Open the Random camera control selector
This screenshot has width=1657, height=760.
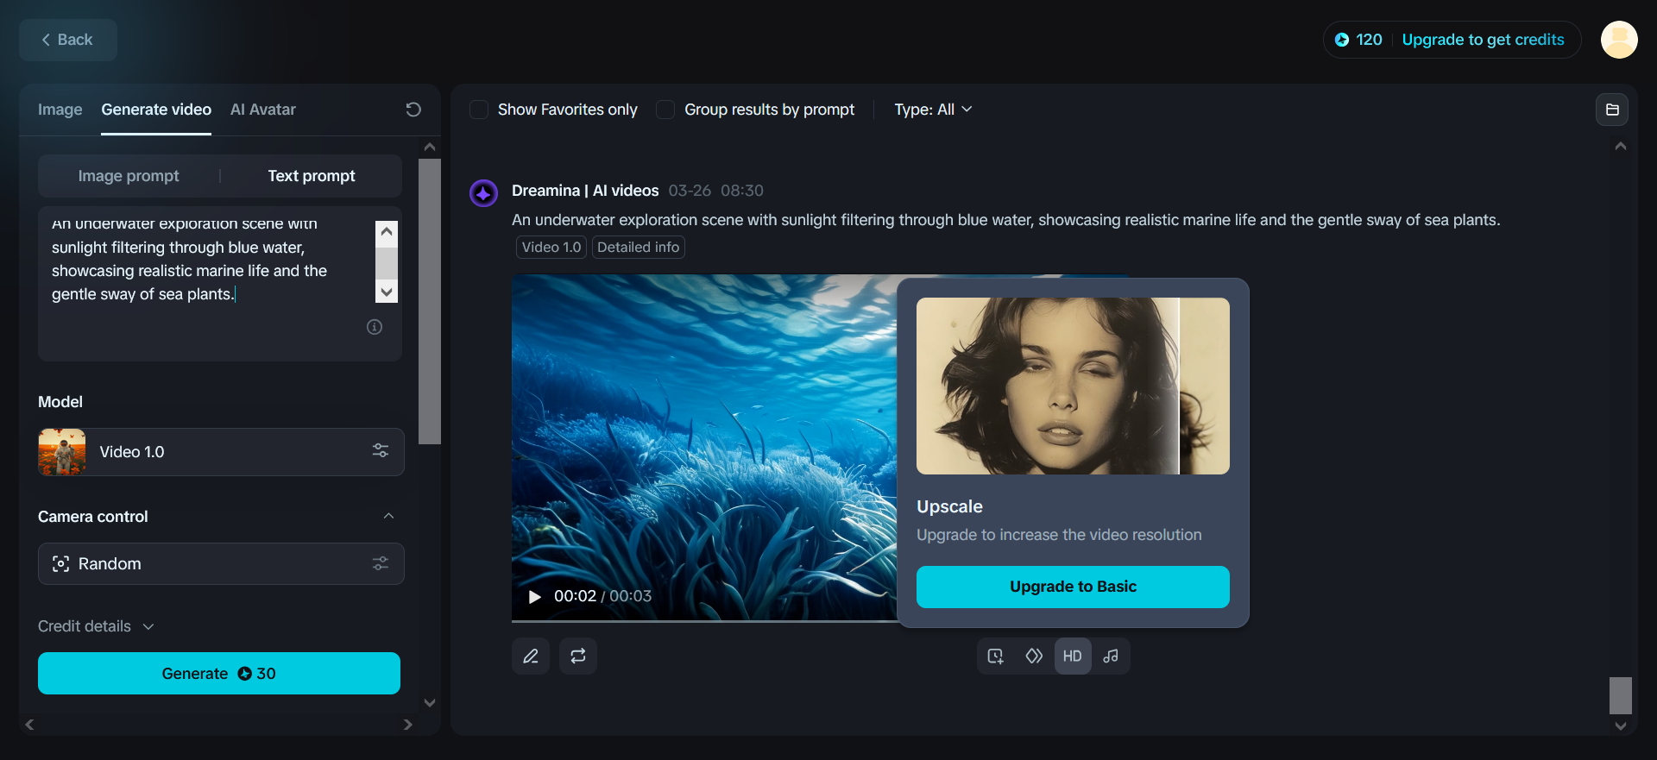click(x=221, y=563)
